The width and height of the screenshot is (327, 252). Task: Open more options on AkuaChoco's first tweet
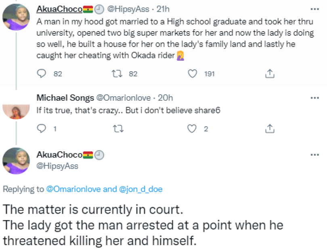tap(314, 9)
